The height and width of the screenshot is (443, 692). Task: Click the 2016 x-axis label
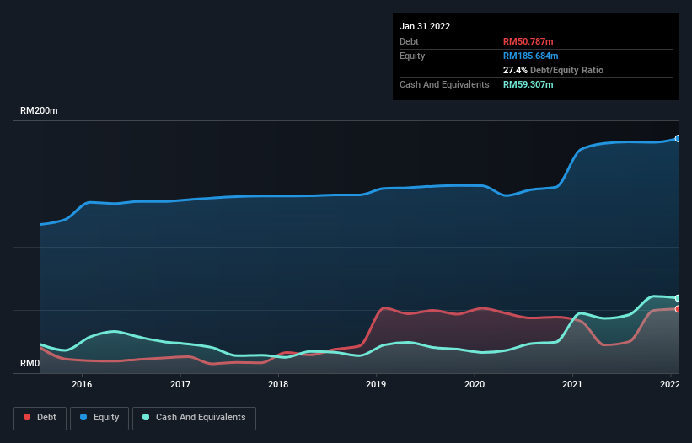[x=82, y=384]
